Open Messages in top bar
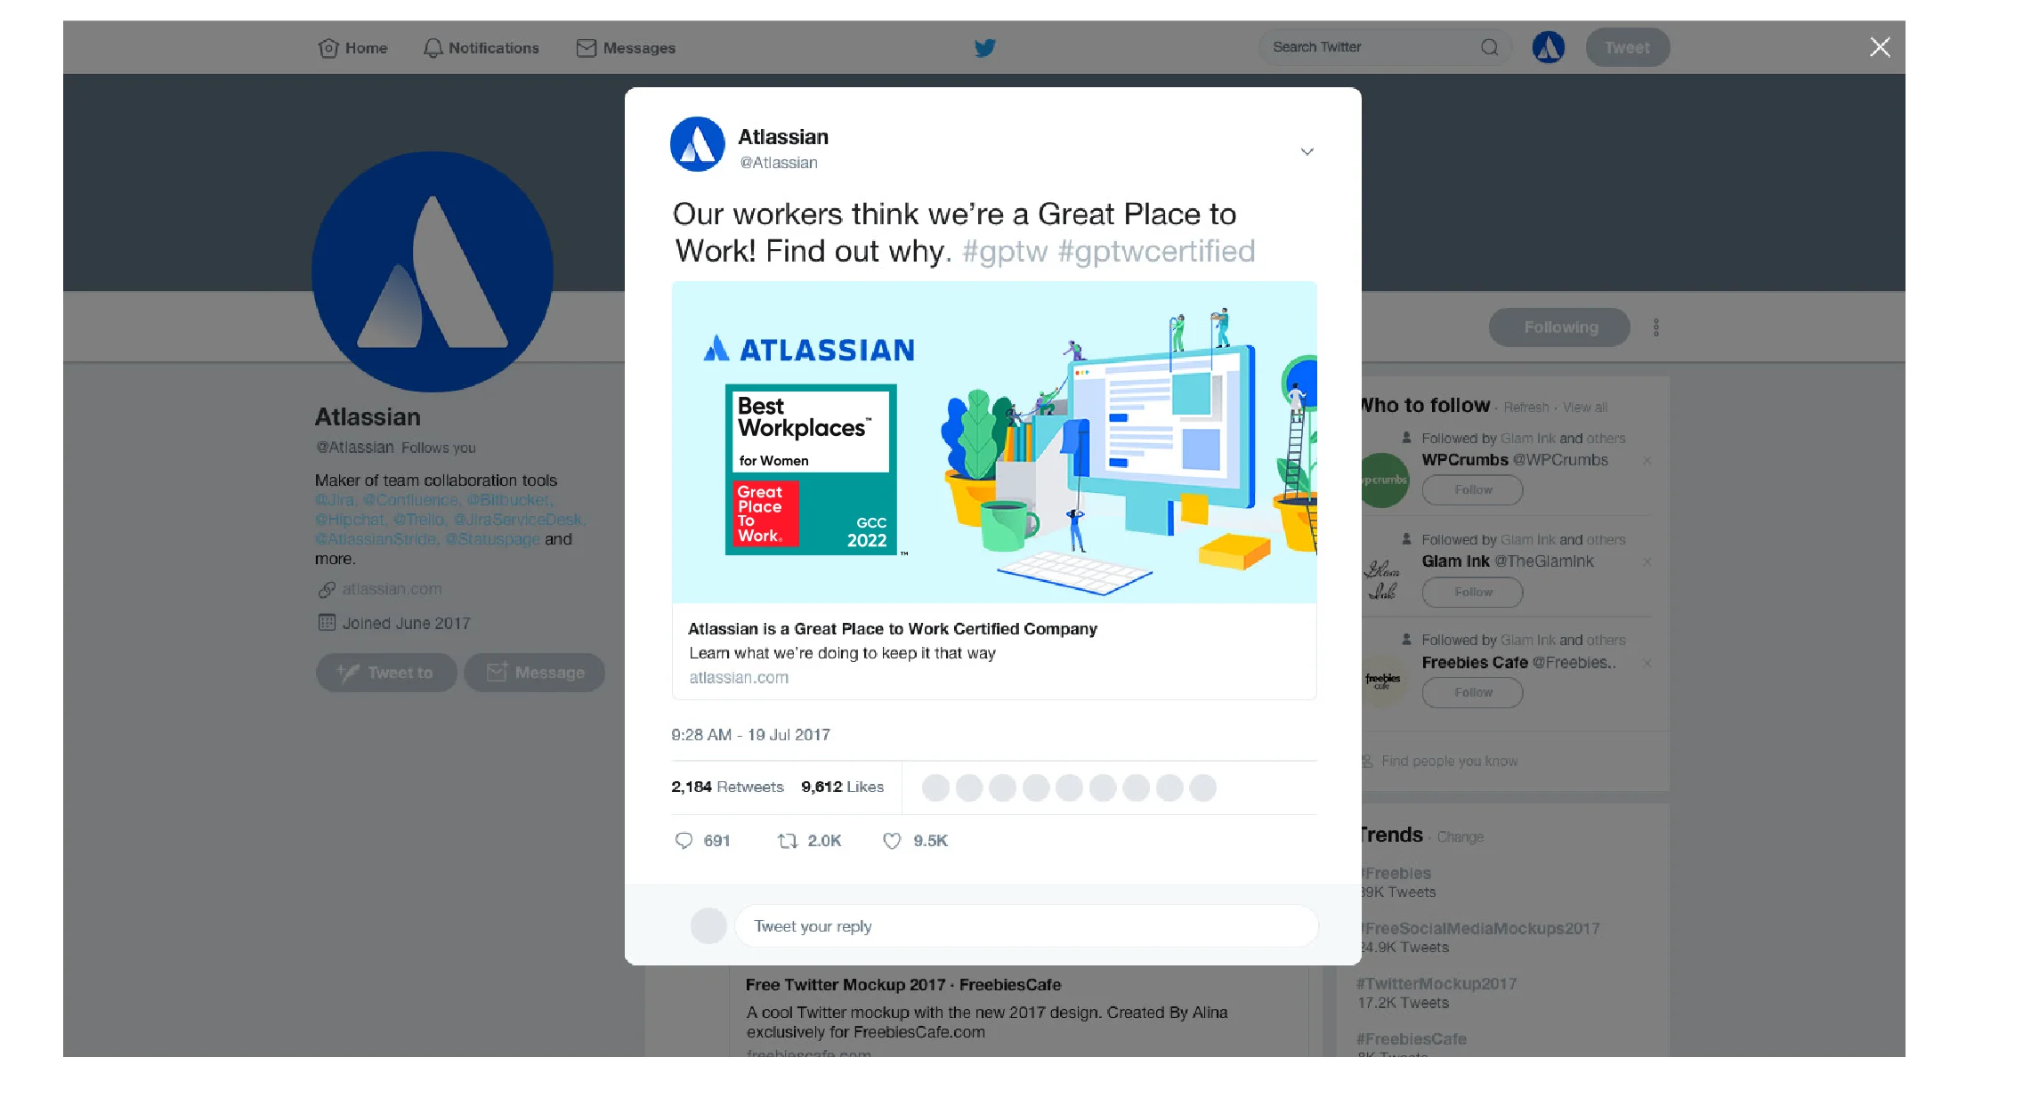The height and width of the screenshot is (1098, 2023). (x=626, y=48)
